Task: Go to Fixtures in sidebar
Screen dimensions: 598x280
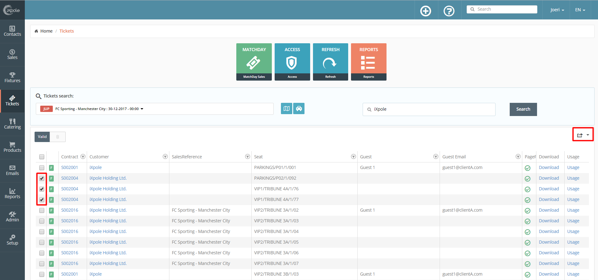Action: coord(12,78)
